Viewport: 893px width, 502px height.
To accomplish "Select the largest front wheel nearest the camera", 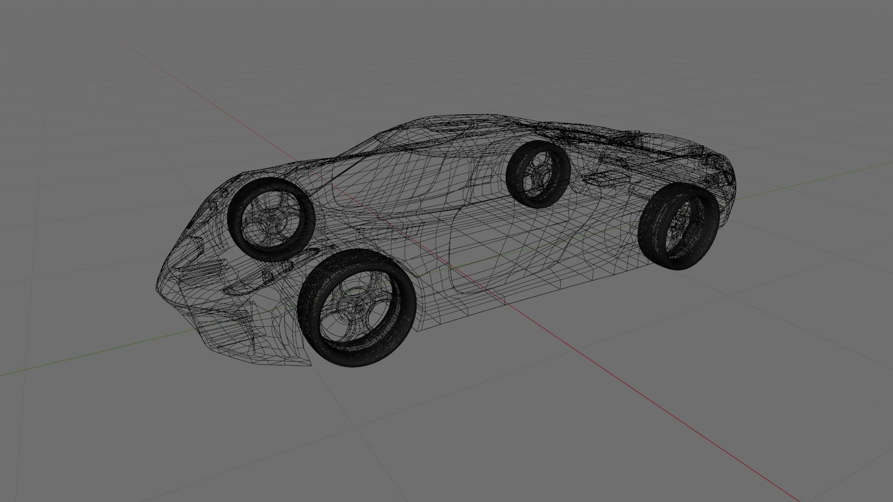I will 357,308.
